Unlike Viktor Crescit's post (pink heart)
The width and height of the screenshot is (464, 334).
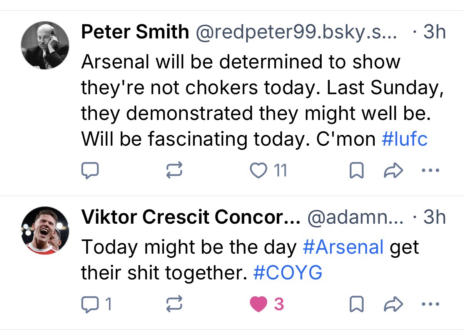259,304
